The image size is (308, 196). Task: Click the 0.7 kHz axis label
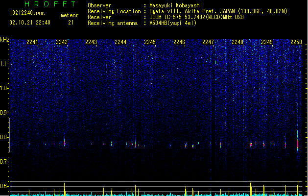click(x=4, y=162)
